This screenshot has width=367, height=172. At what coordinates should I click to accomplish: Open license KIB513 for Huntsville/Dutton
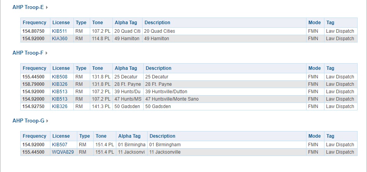click(x=60, y=92)
